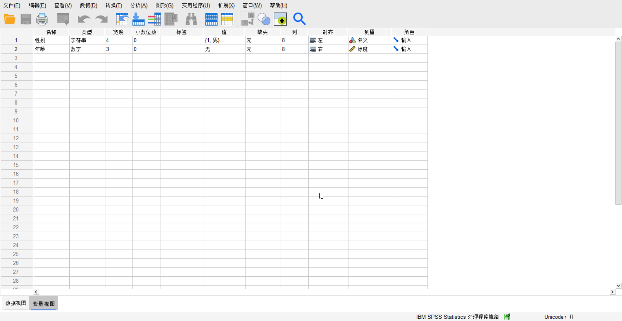
Task: Click the vertical scrollbar down arrow
Action: click(x=618, y=286)
